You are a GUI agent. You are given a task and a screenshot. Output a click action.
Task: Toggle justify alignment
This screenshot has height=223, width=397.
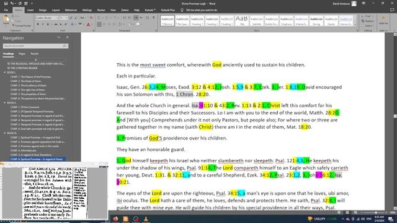click(x=114, y=24)
